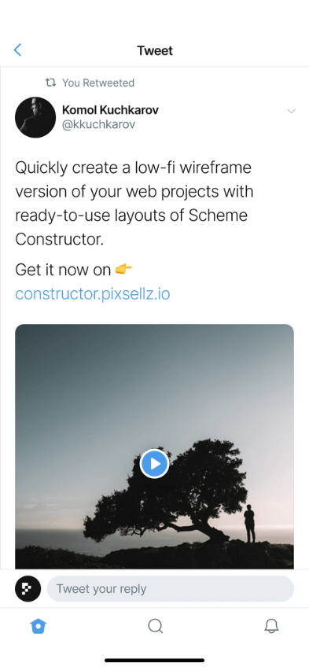
Task: Tap the Komol Kuchkarov display name
Action: (110, 110)
